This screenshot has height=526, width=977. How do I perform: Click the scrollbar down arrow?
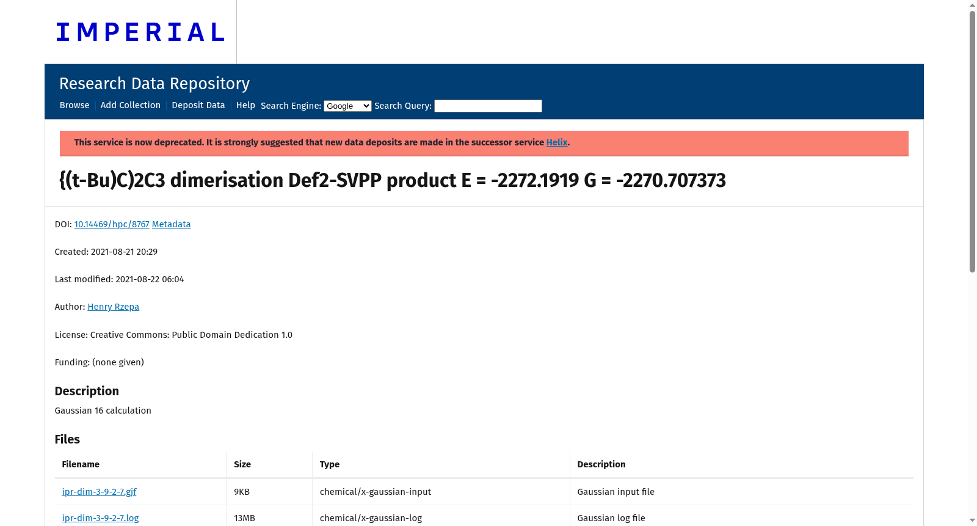(972, 521)
